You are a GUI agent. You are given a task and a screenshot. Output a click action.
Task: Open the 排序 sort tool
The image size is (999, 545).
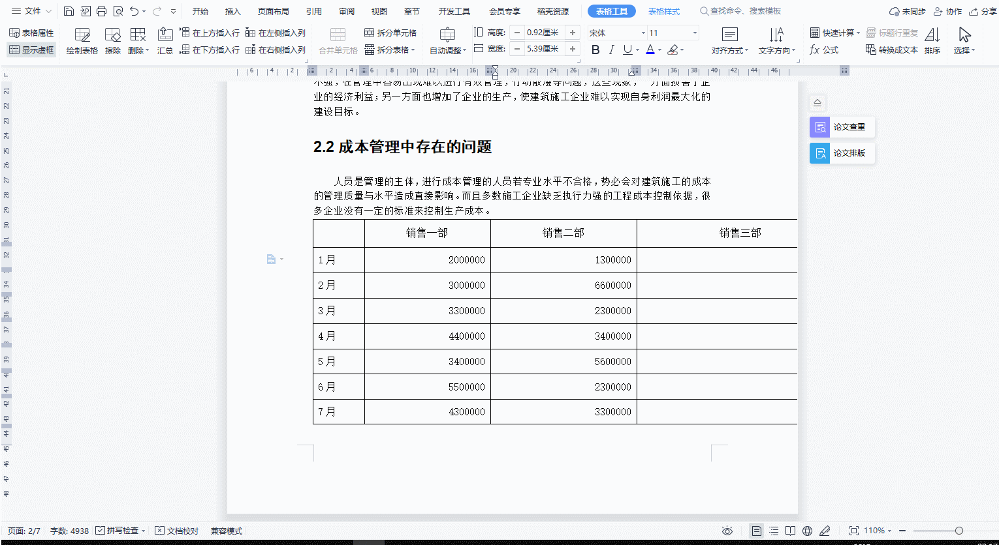click(932, 41)
